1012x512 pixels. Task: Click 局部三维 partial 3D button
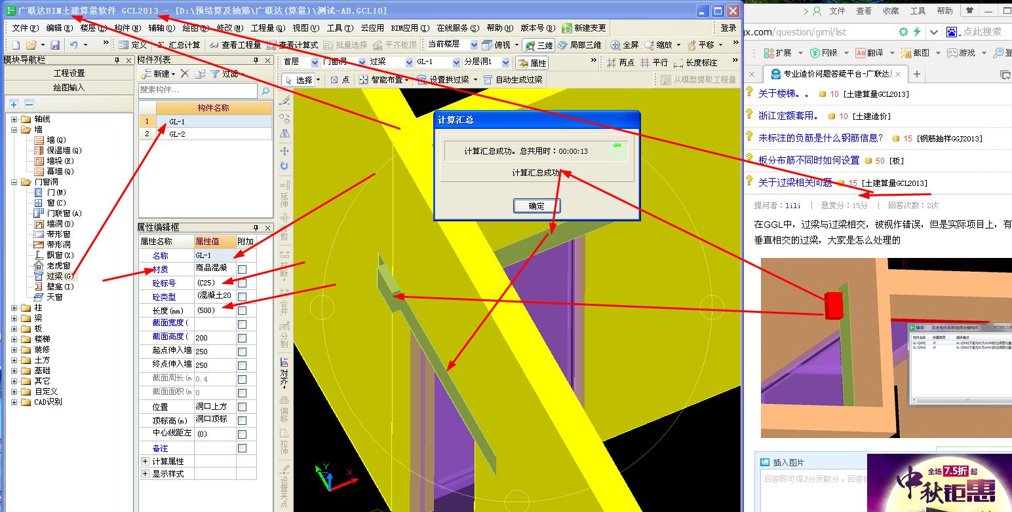click(x=579, y=45)
